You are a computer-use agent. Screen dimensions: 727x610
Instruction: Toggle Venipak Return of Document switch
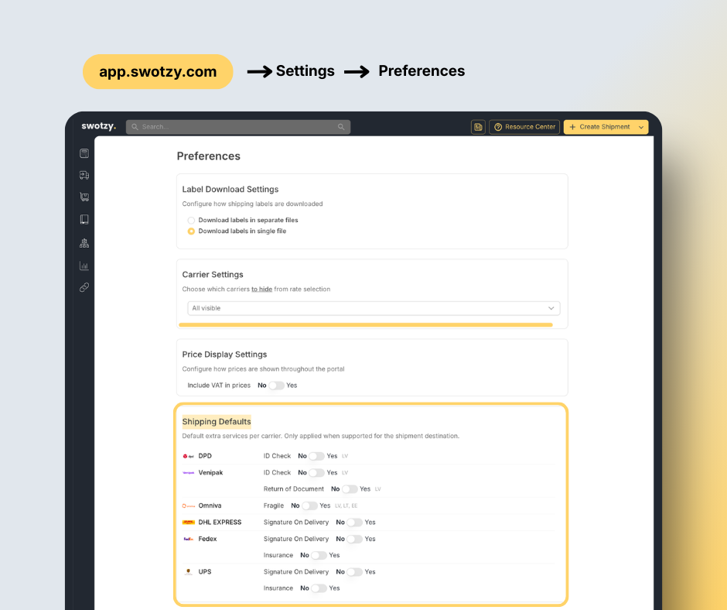(350, 488)
